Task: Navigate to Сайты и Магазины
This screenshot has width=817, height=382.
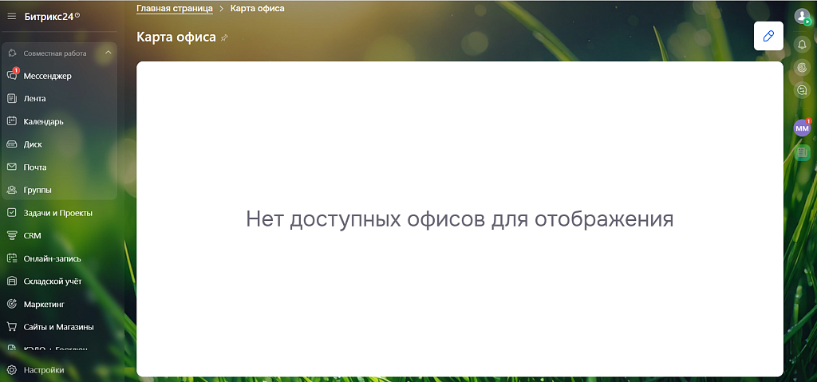Action: [58, 327]
